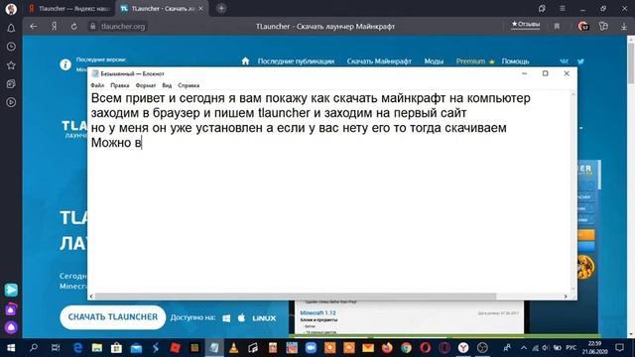635x357 pixels.
Task: Open VLC media player from taskbar
Action: tap(234, 348)
